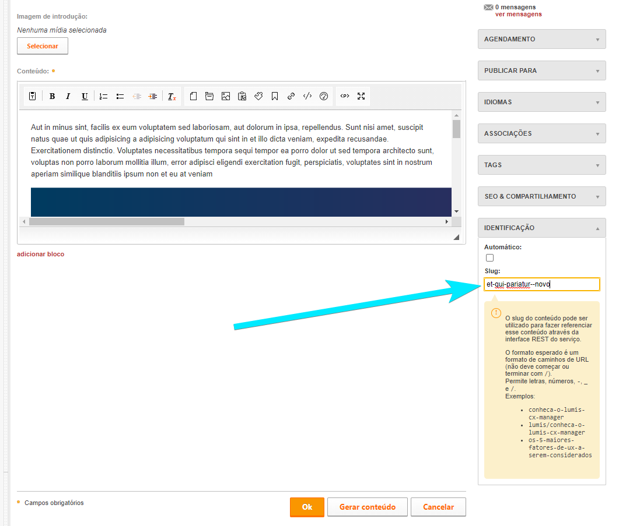
Task: Click the editor vertical scrollbar thumb
Action: coord(456,129)
